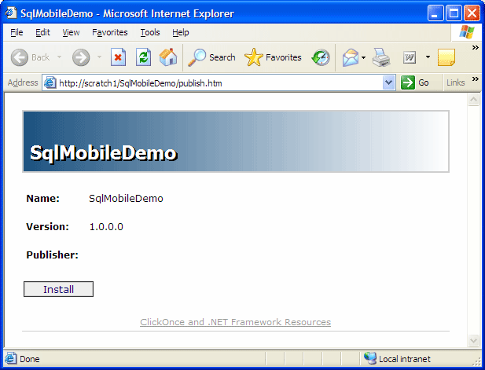Click the SqlMobileDemo banner heading

[103, 153]
